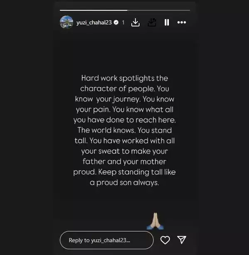Viewport: 249px width, 255px height.
Task: Click the white download story icon
Action: click(x=135, y=22)
